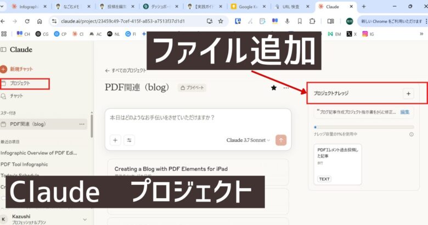Viewport: 428px width, 225px height.
Task: Open the AC bookmark
Action: pyautogui.click(x=95, y=34)
